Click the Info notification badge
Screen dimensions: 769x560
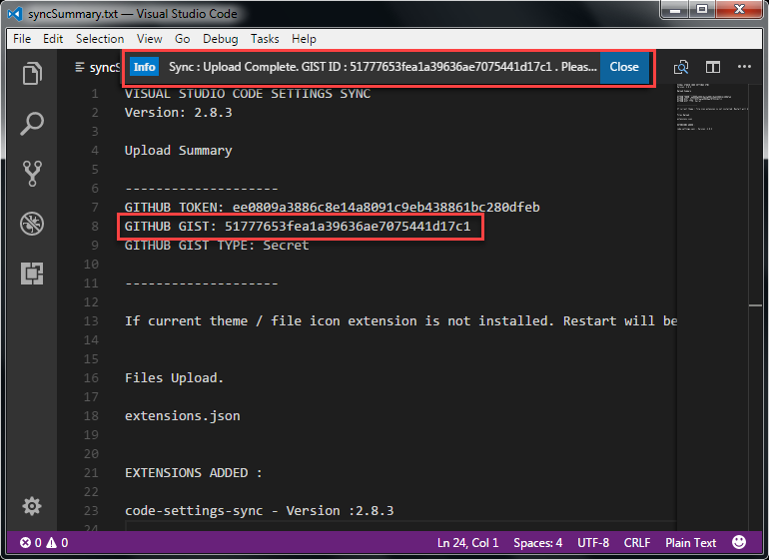point(144,67)
